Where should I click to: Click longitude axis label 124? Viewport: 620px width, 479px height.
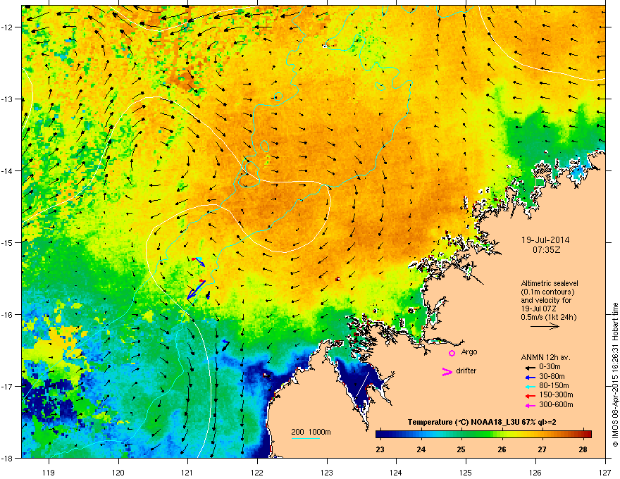tap(396, 472)
